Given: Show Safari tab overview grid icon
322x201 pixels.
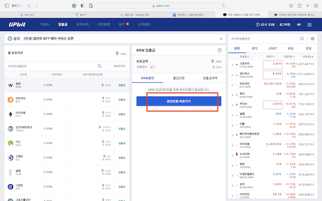Looking at the screenshot, I should pyautogui.click(x=316, y=6).
